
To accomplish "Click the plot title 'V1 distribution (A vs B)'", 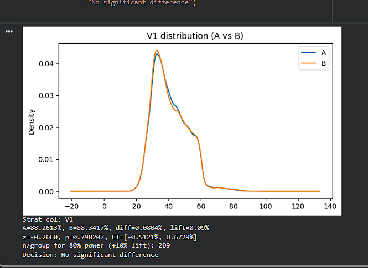I will tap(195, 36).
